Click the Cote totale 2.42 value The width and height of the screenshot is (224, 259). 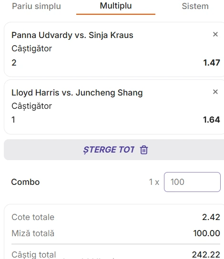211,217
